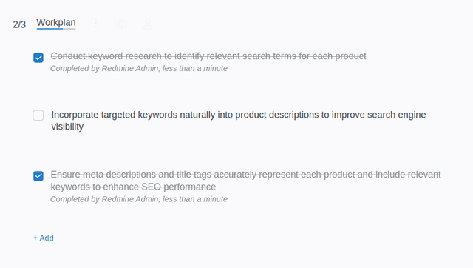Click the 'Incorporate targeted keywords naturally' item text
The width and height of the screenshot is (473, 268).
coord(238,121)
